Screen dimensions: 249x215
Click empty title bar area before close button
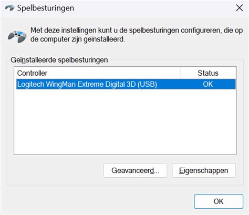click(x=154, y=8)
